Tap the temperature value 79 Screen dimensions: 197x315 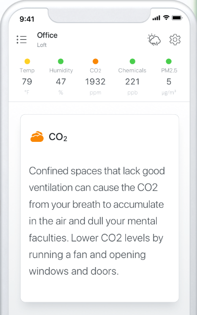(x=27, y=82)
